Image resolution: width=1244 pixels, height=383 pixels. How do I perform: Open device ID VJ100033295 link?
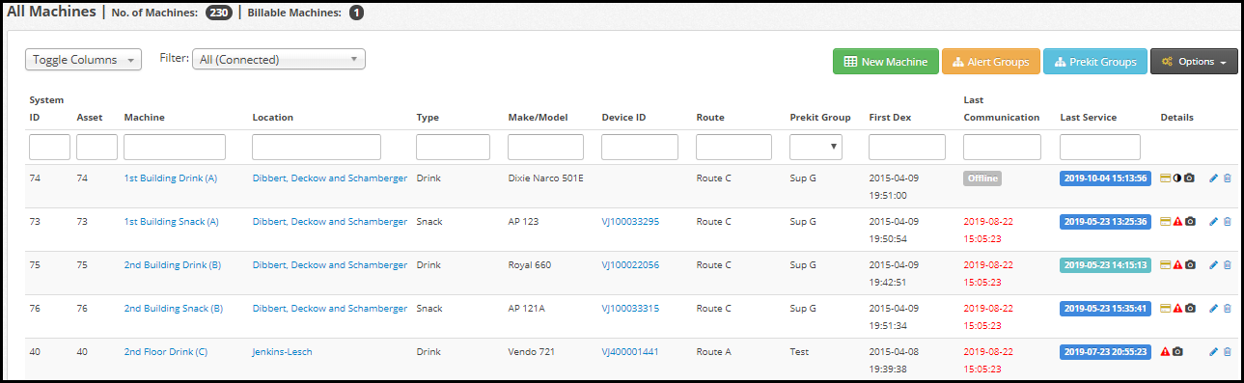point(630,222)
